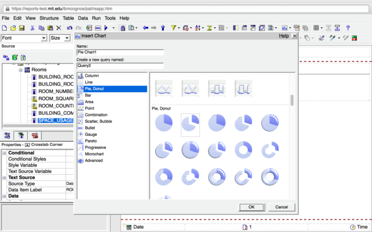Click the Cancel button
372x232 pixels.
282,207
